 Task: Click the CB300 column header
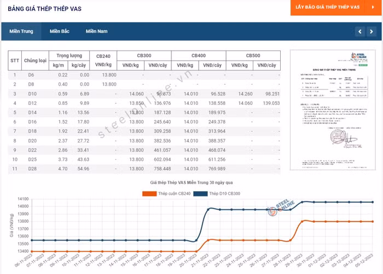[x=144, y=56]
